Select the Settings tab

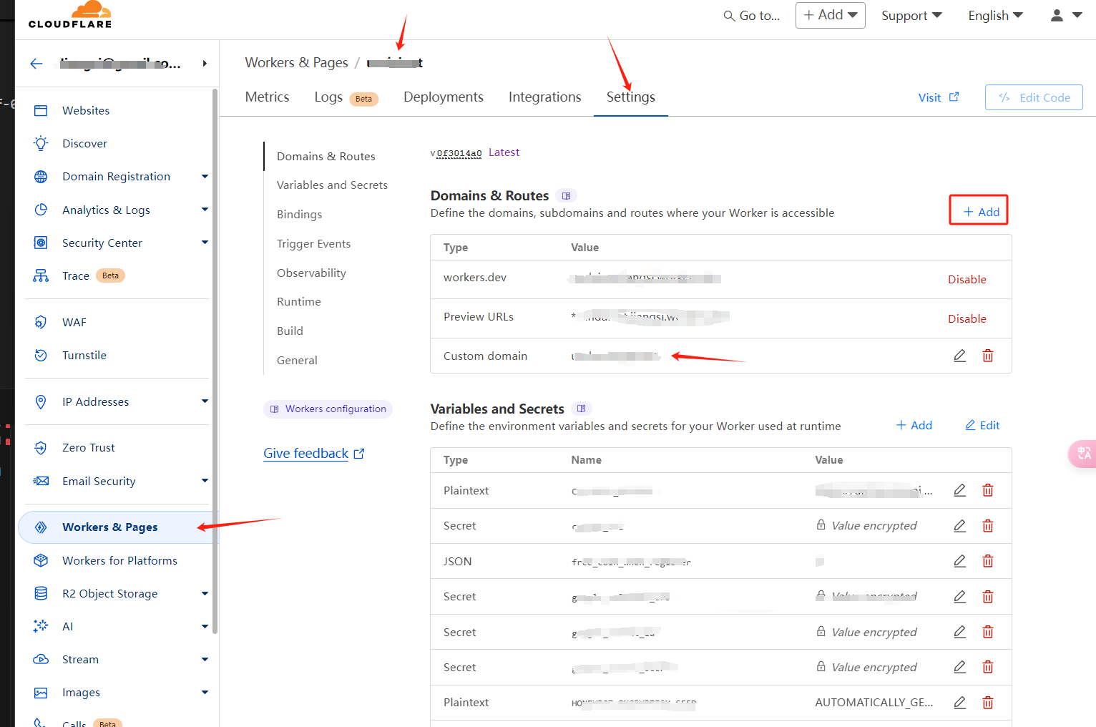(631, 97)
